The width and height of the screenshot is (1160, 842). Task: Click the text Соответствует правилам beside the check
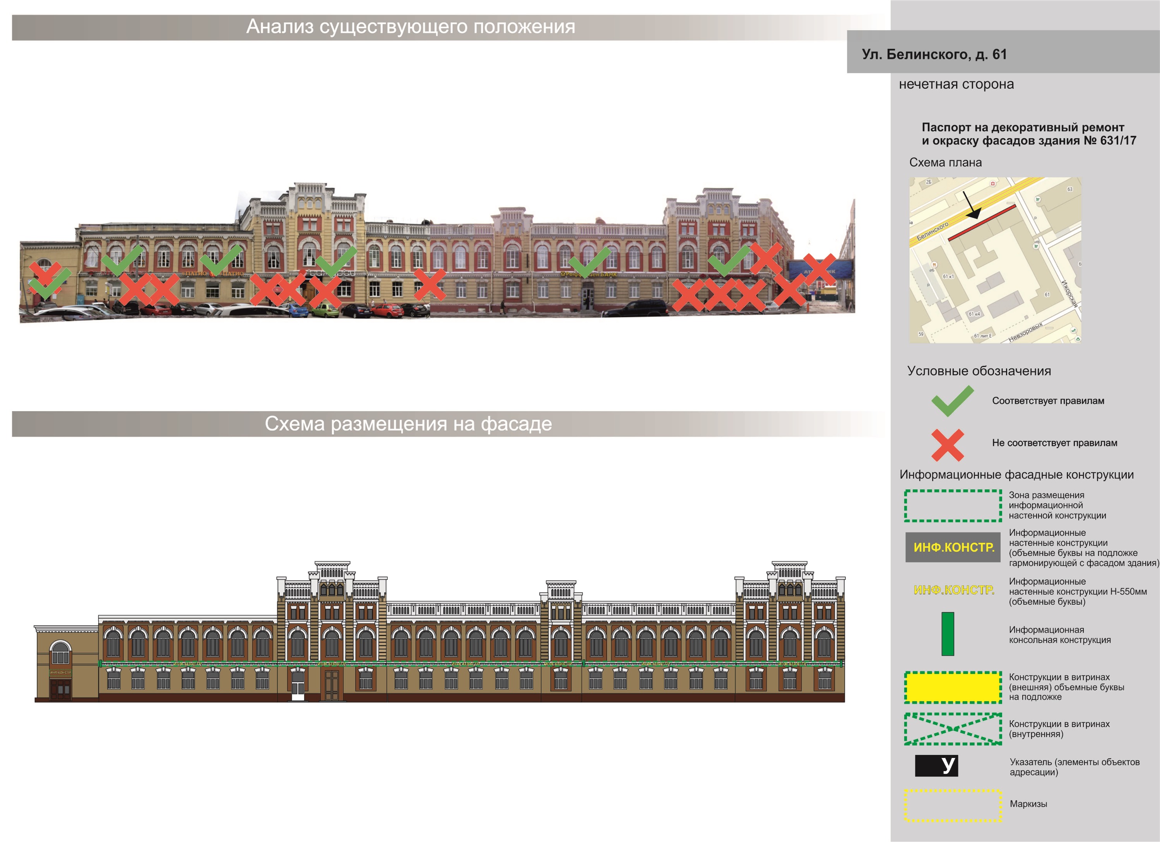pos(1048,401)
